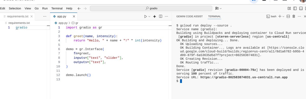Open the Help menu
The image size is (306, 99).
click(69, 8)
